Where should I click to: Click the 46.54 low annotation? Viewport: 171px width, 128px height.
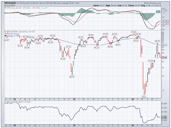click(110, 47)
